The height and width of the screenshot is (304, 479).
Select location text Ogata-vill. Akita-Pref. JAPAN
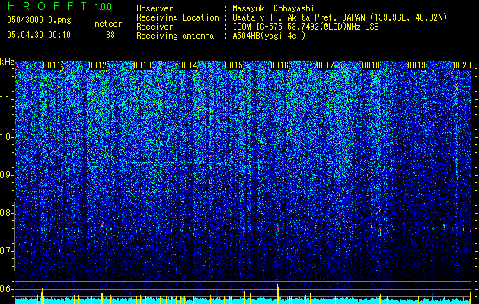click(x=298, y=17)
